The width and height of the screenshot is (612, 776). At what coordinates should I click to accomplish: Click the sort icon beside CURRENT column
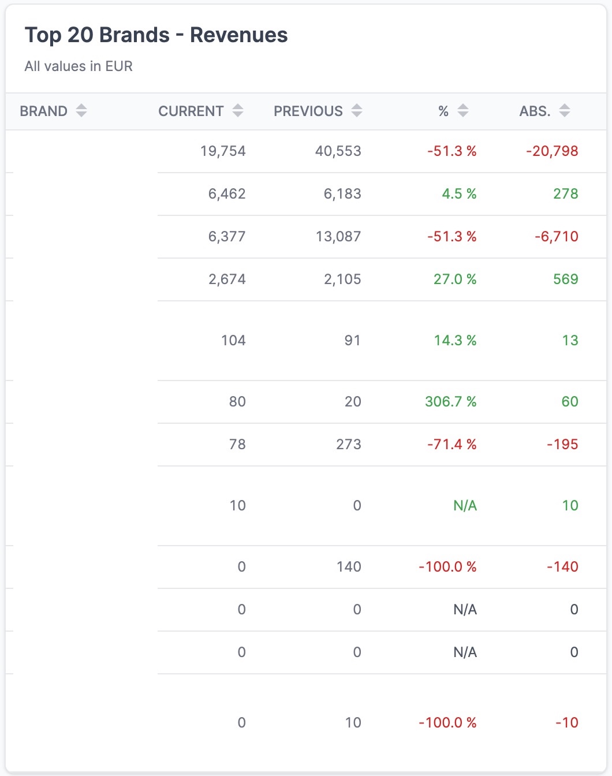click(x=238, y=111)
